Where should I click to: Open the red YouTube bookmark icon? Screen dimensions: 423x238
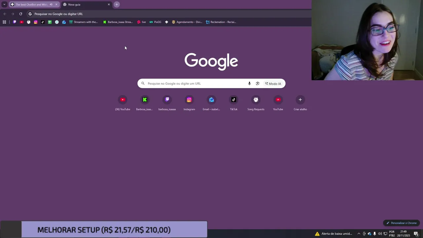pos(21,22)
